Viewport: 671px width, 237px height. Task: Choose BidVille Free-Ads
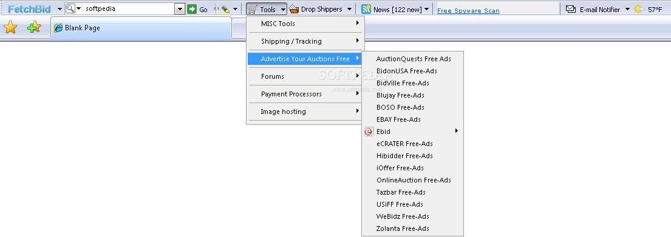pos(412,83)
